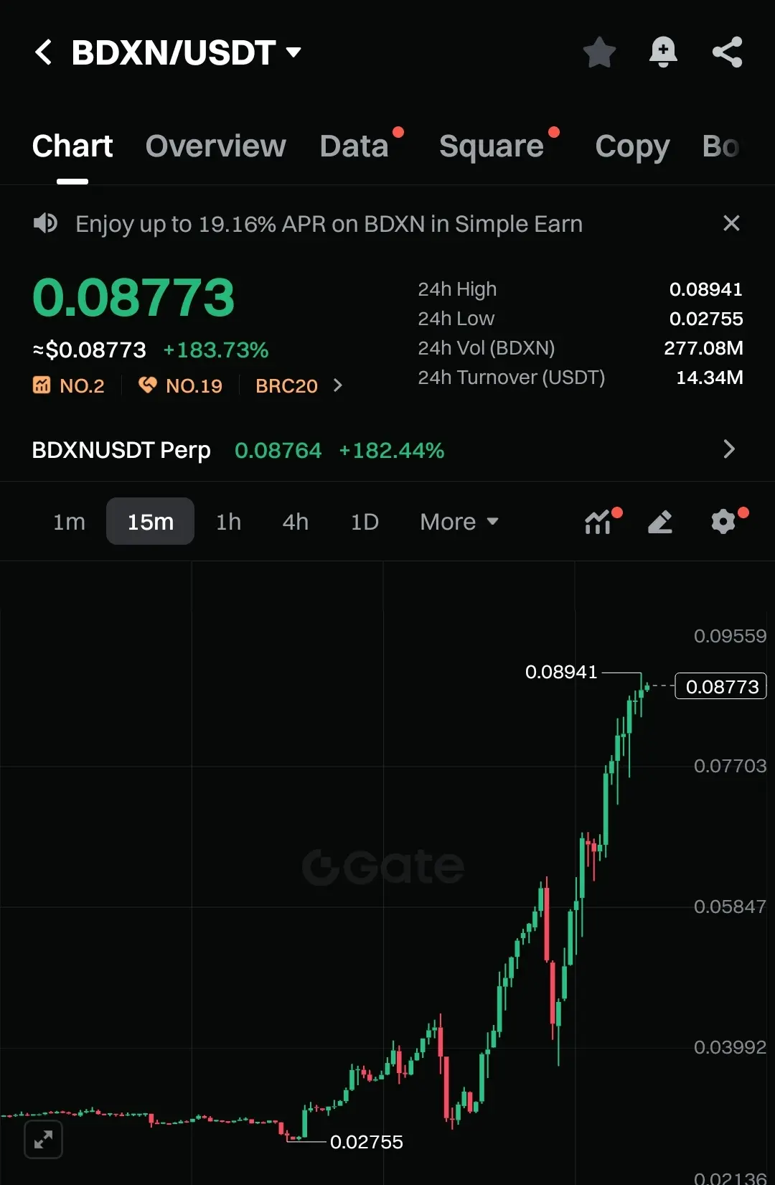Screen dimensions: 775x1185
Task: Select the 4h timeframe
Action: tap(295, 522)
